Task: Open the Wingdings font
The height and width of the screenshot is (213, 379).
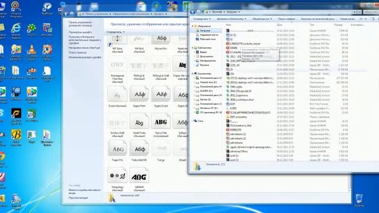Action: 117,179
